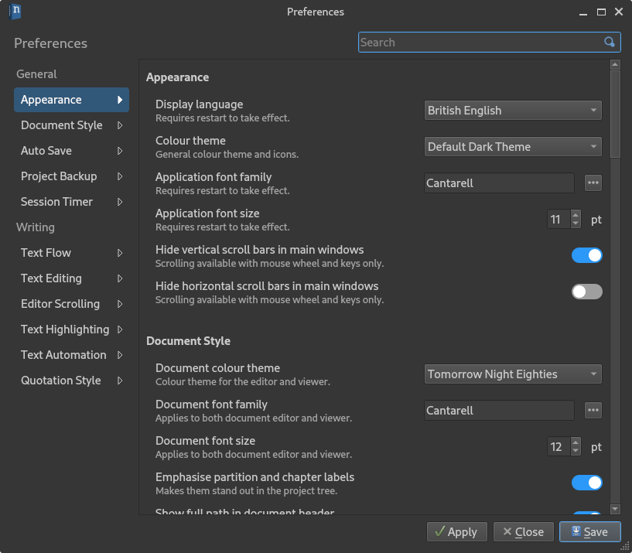Open the Document colour theme dropdown

(513, 374)
